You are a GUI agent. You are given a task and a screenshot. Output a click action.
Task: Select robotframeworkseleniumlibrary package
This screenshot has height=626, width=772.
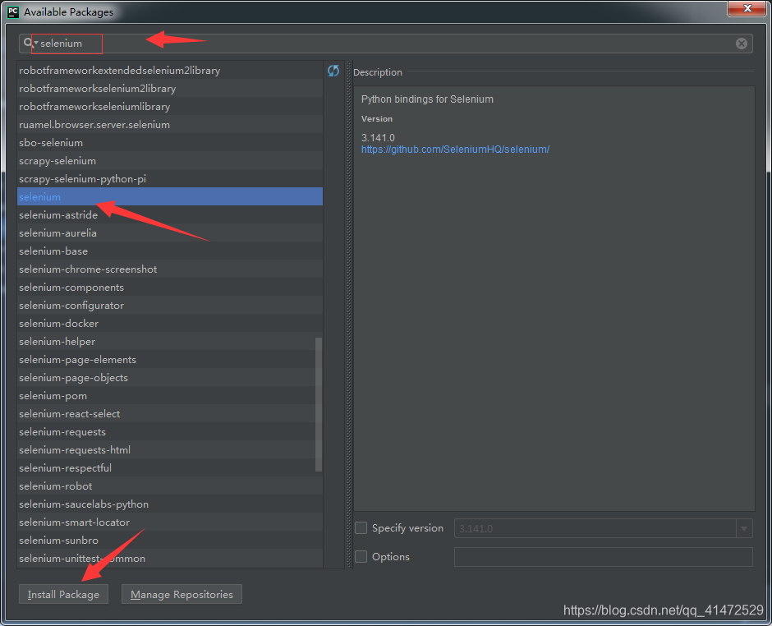click(170, 106)
